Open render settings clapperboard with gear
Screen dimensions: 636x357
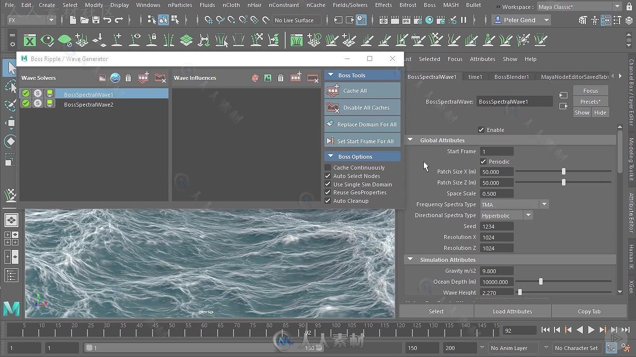[418, 20]
